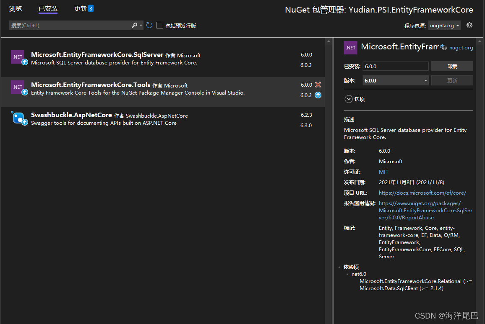
Task: Click the Microsoft.EntityFrameworkCore.Relational dependency entry
Action: tap(416, 281)
